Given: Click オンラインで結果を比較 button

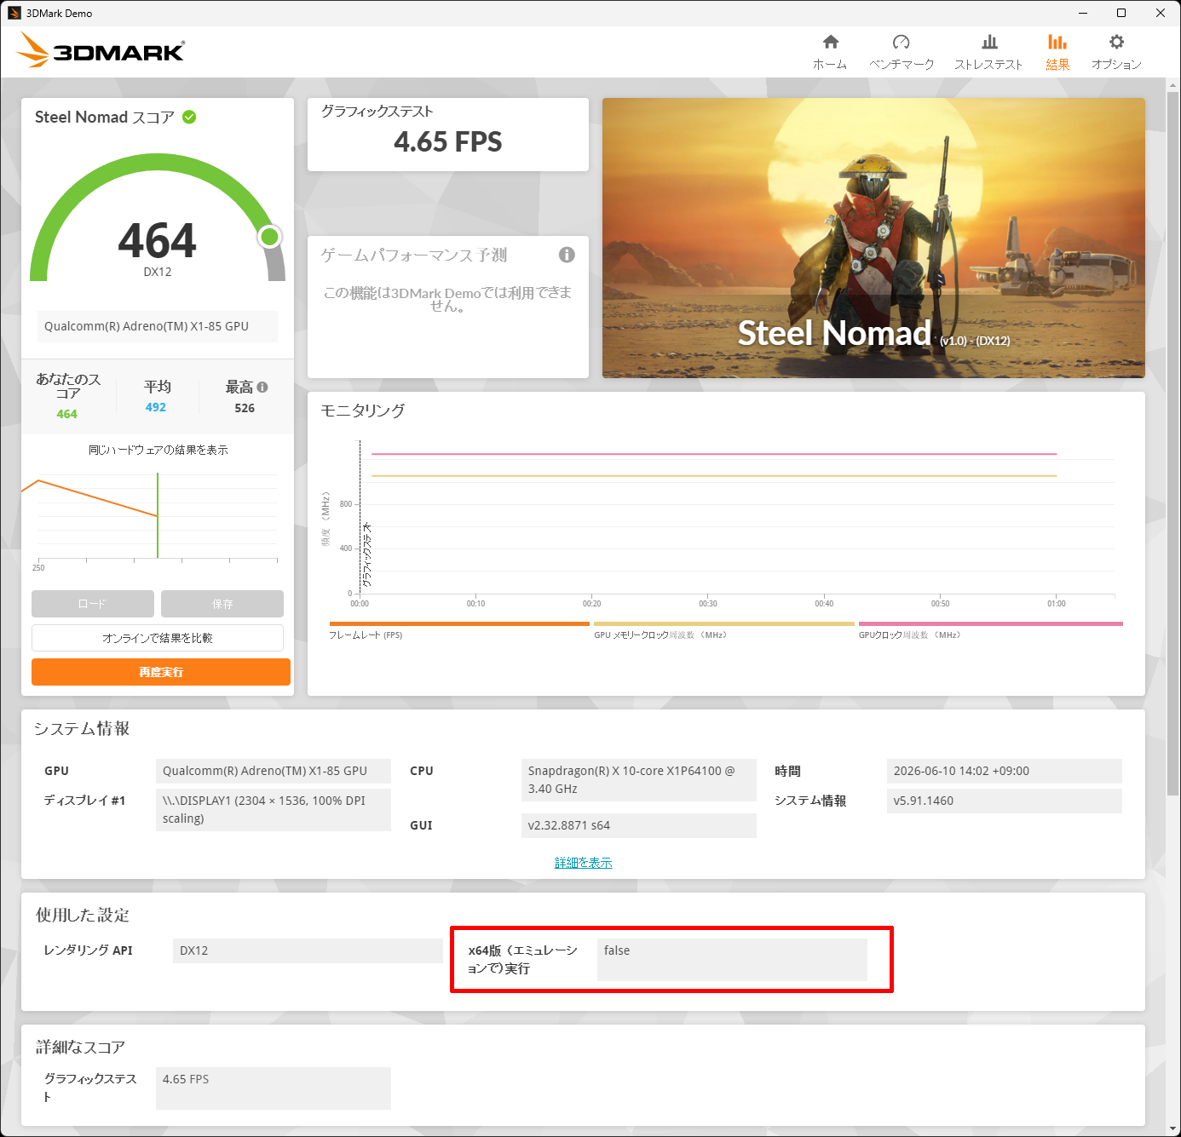Looking at the screenshot, I should [158, 638].
